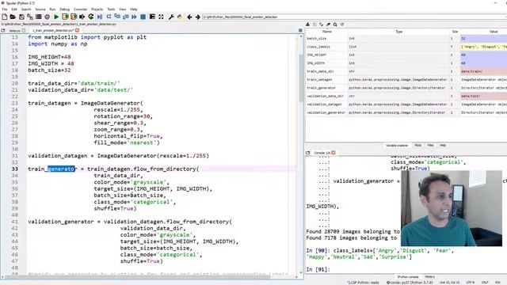Close the train_emotion_detection.py tab
507x285 pixels.
coord(78,30)
